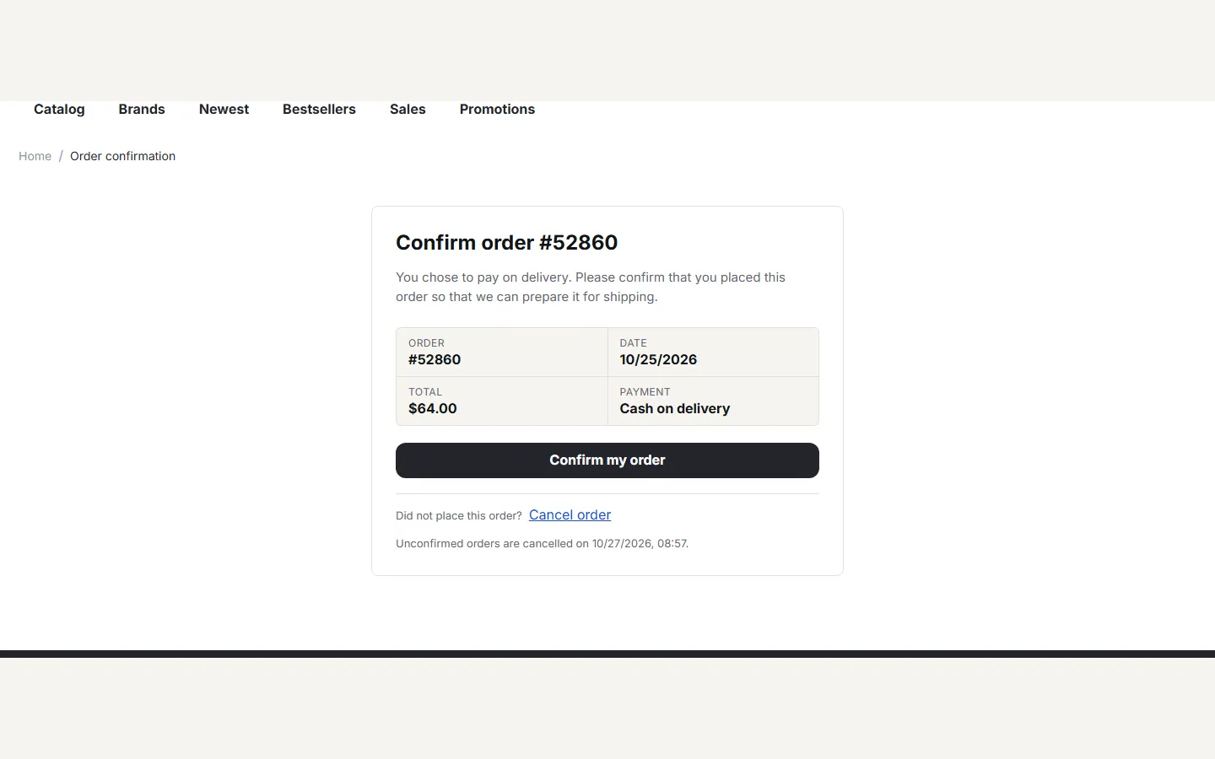The width and height of the screenshot is (1215, 759).
Task: Click the breadcrumb slash separator
Action: 61,156
